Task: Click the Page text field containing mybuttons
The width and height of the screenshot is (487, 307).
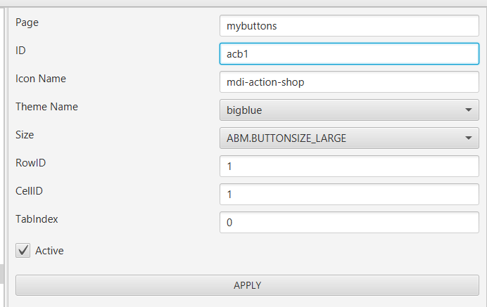Action: [349, 26]
